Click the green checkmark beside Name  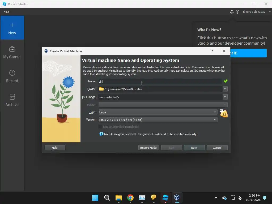(x=226, y=81)
